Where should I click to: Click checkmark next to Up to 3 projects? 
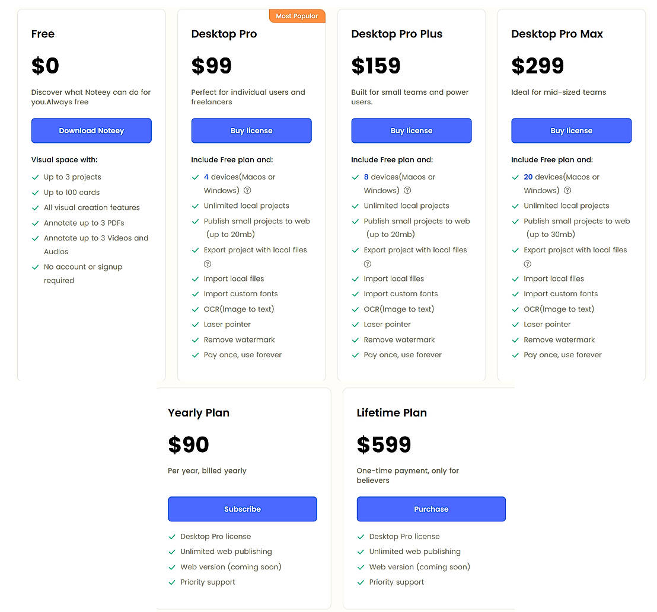[x=36, y=177]
